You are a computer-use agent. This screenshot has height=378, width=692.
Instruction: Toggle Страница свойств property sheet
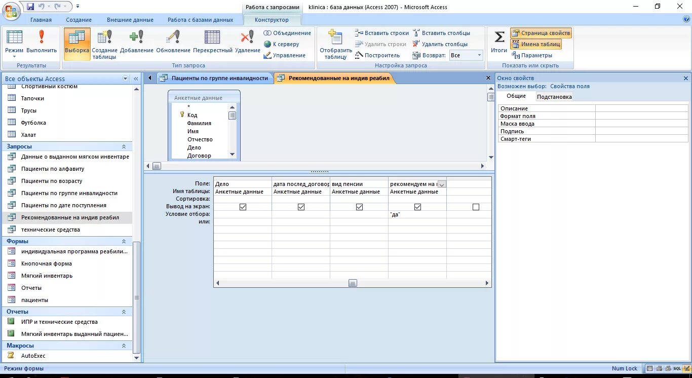coord(541,33)
